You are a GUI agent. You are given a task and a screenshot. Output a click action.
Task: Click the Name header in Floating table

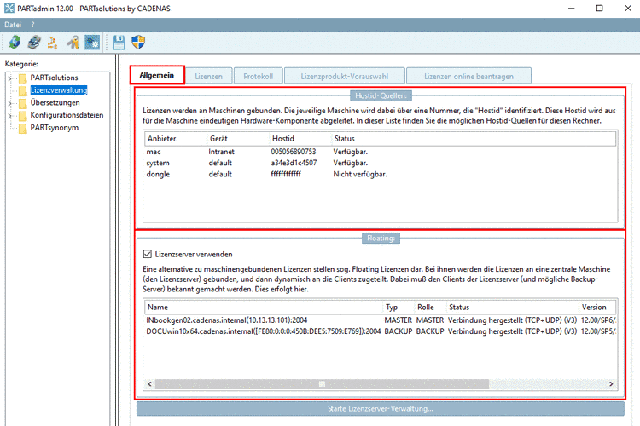[264, 308]
